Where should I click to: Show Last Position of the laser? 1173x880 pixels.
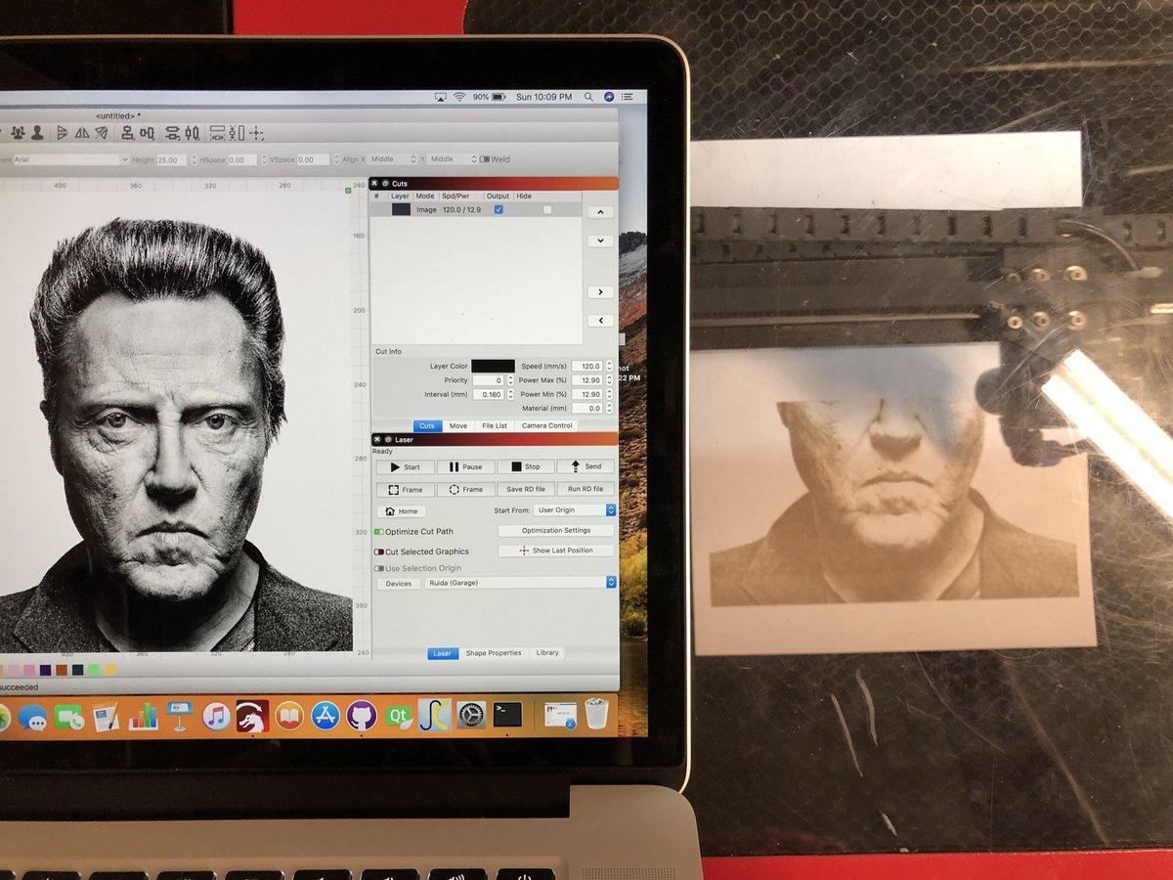click(556, 550)
